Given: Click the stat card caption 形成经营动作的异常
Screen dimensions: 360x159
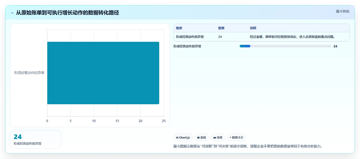Looking at the screenshot, I should click(x=28, y=144).
